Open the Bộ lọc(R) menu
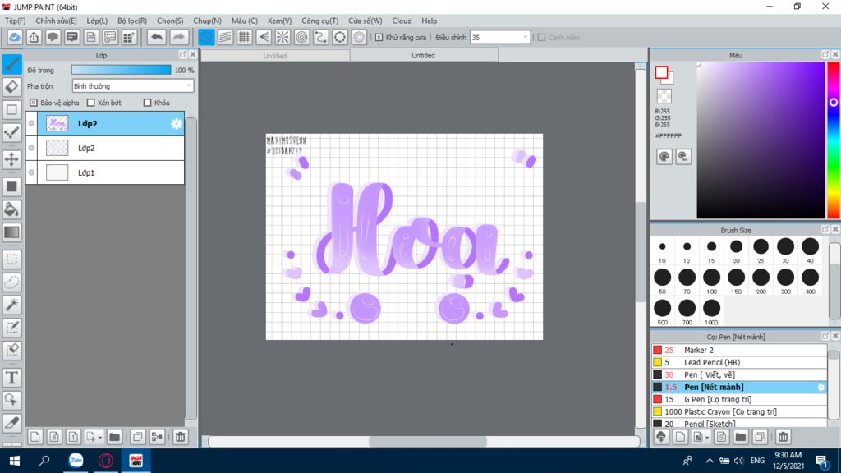841x473 pixels. click(x=132, y=21)
